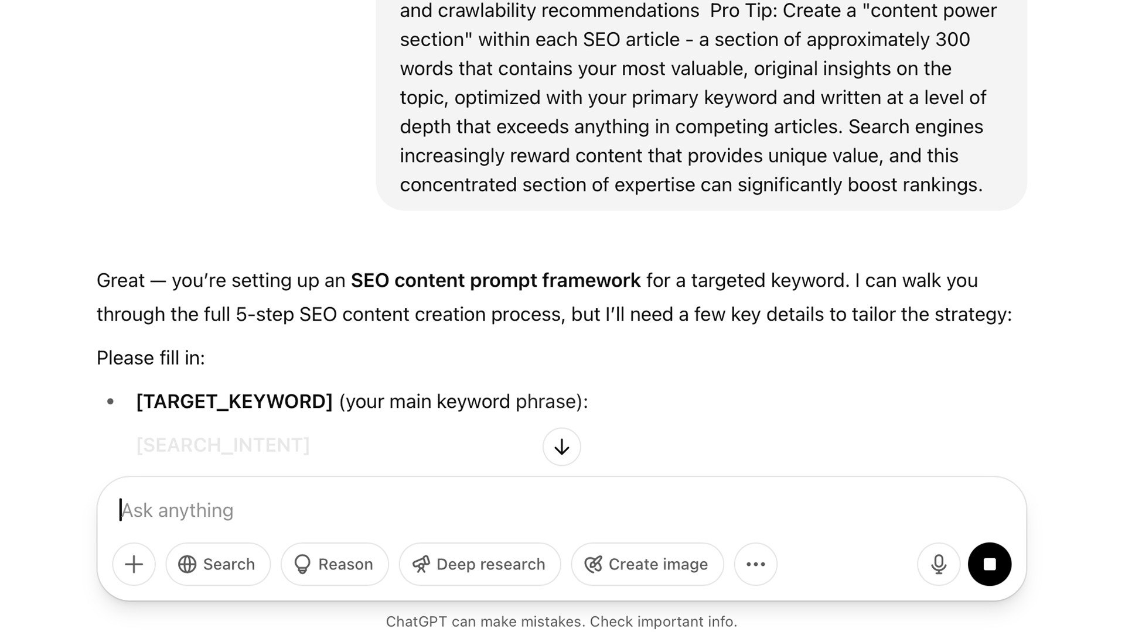Click the gray user prompt message bubble
Image resolution: width=1125 pixels, height=632 pixels.
[701, 99]
